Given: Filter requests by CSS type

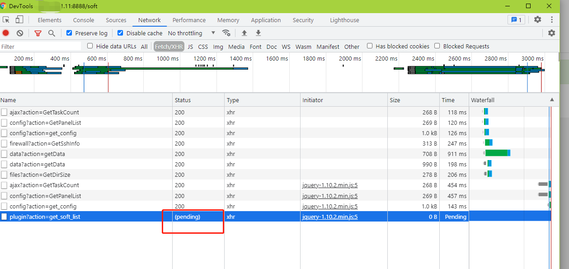Looking at the screenshot, I should click(203, 47).
